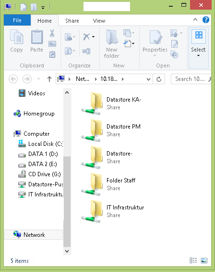Click the History icon in Open group
Viewport: 215px width, 272px height.
(174, 54)
